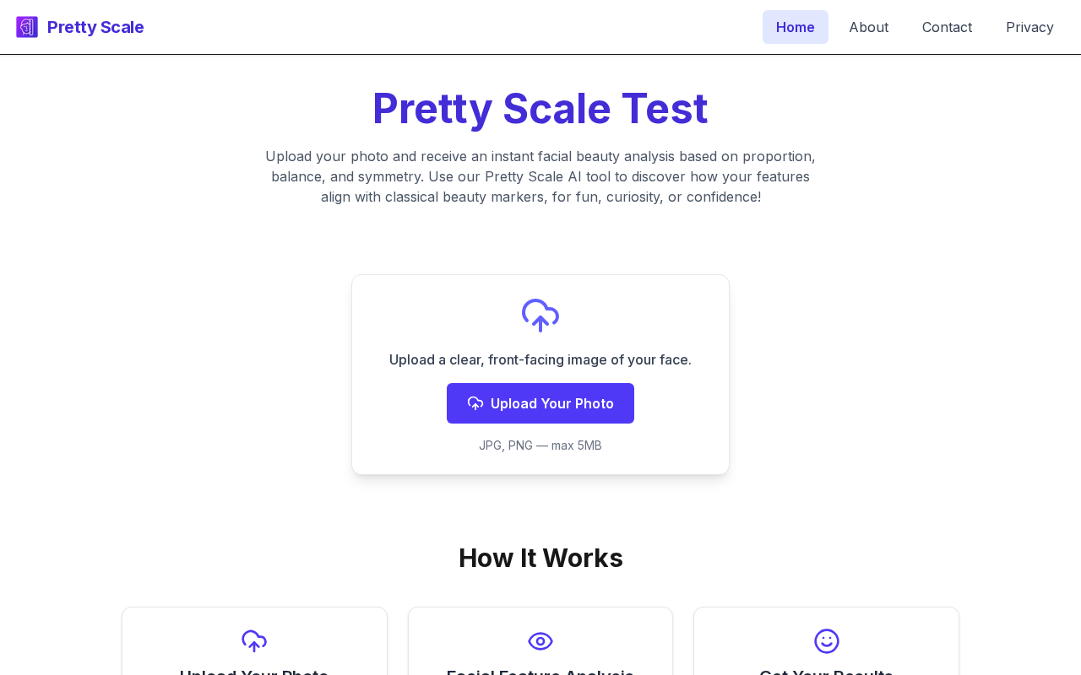Open the About page
Image resolution: width=1081 pixels, height=675 pixels.
point(868,27)
